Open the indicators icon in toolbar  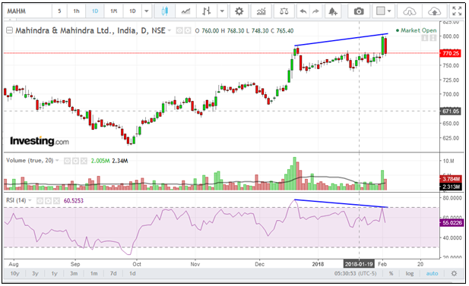point(261,11)
